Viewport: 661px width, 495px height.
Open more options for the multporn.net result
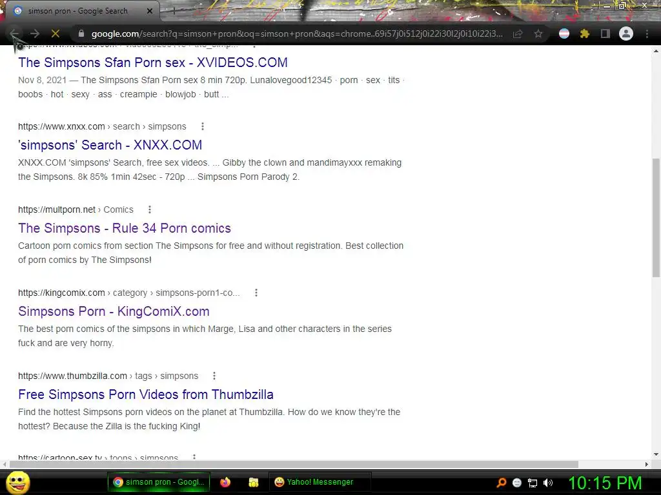pyautogui.click(x=150, y=209)
